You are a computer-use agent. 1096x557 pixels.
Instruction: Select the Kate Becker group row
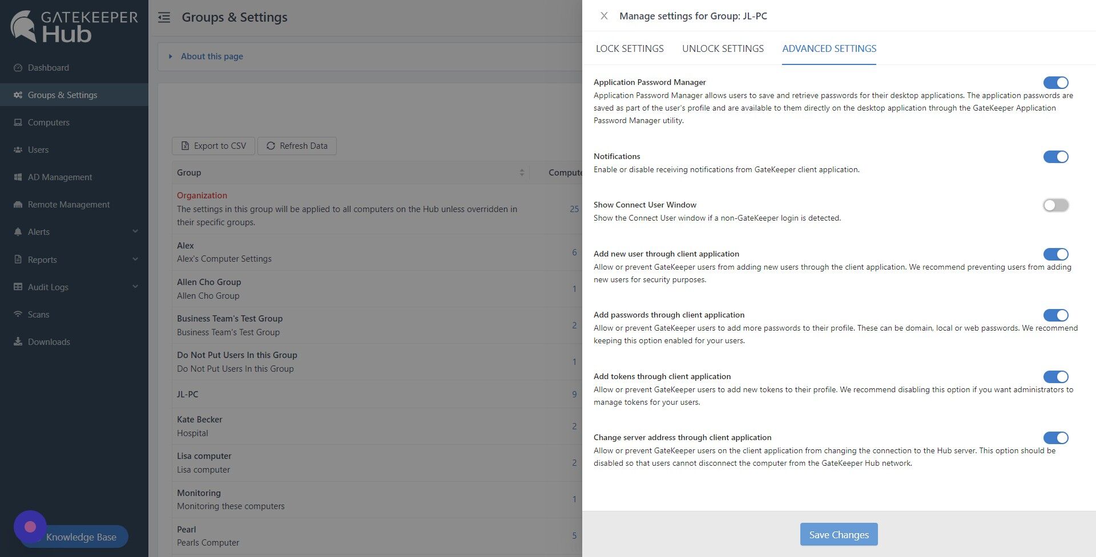click(377, 426)
